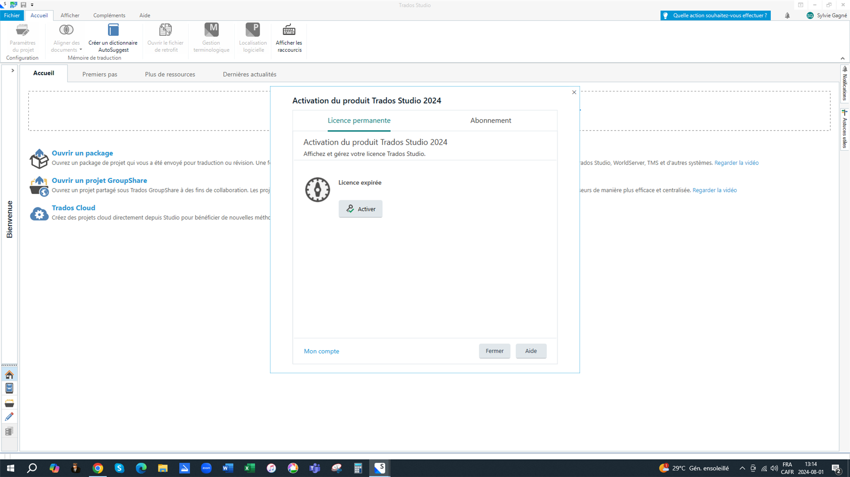Open Google Chrome from the taskbar
Viewport: 850px width, 477px height.
[x=98, y=468]
